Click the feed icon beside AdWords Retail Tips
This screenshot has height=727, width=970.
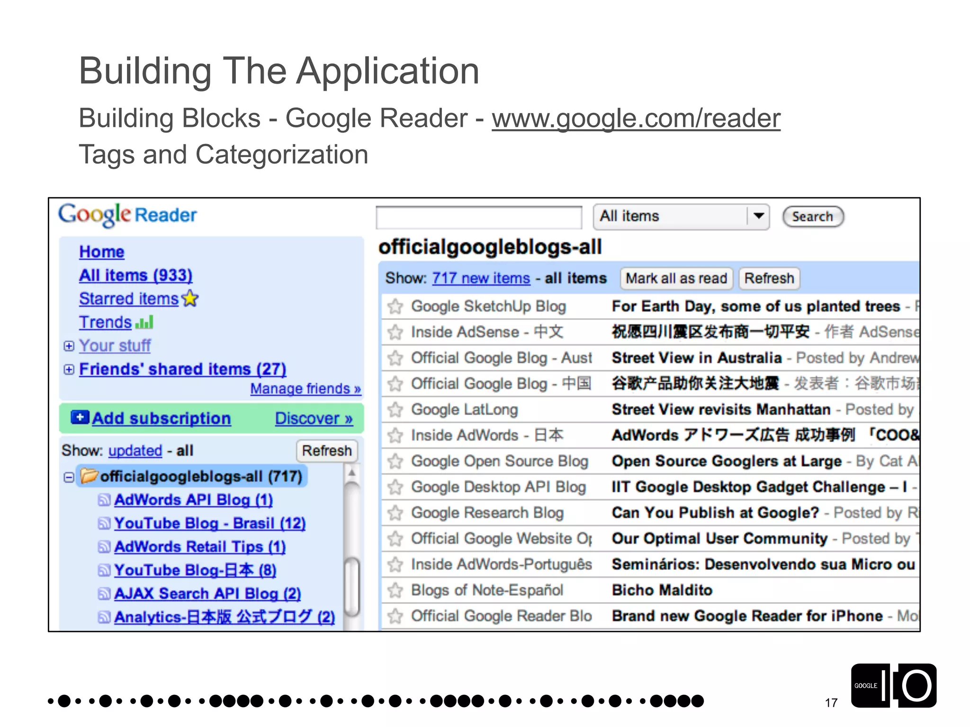pos(104,547)
